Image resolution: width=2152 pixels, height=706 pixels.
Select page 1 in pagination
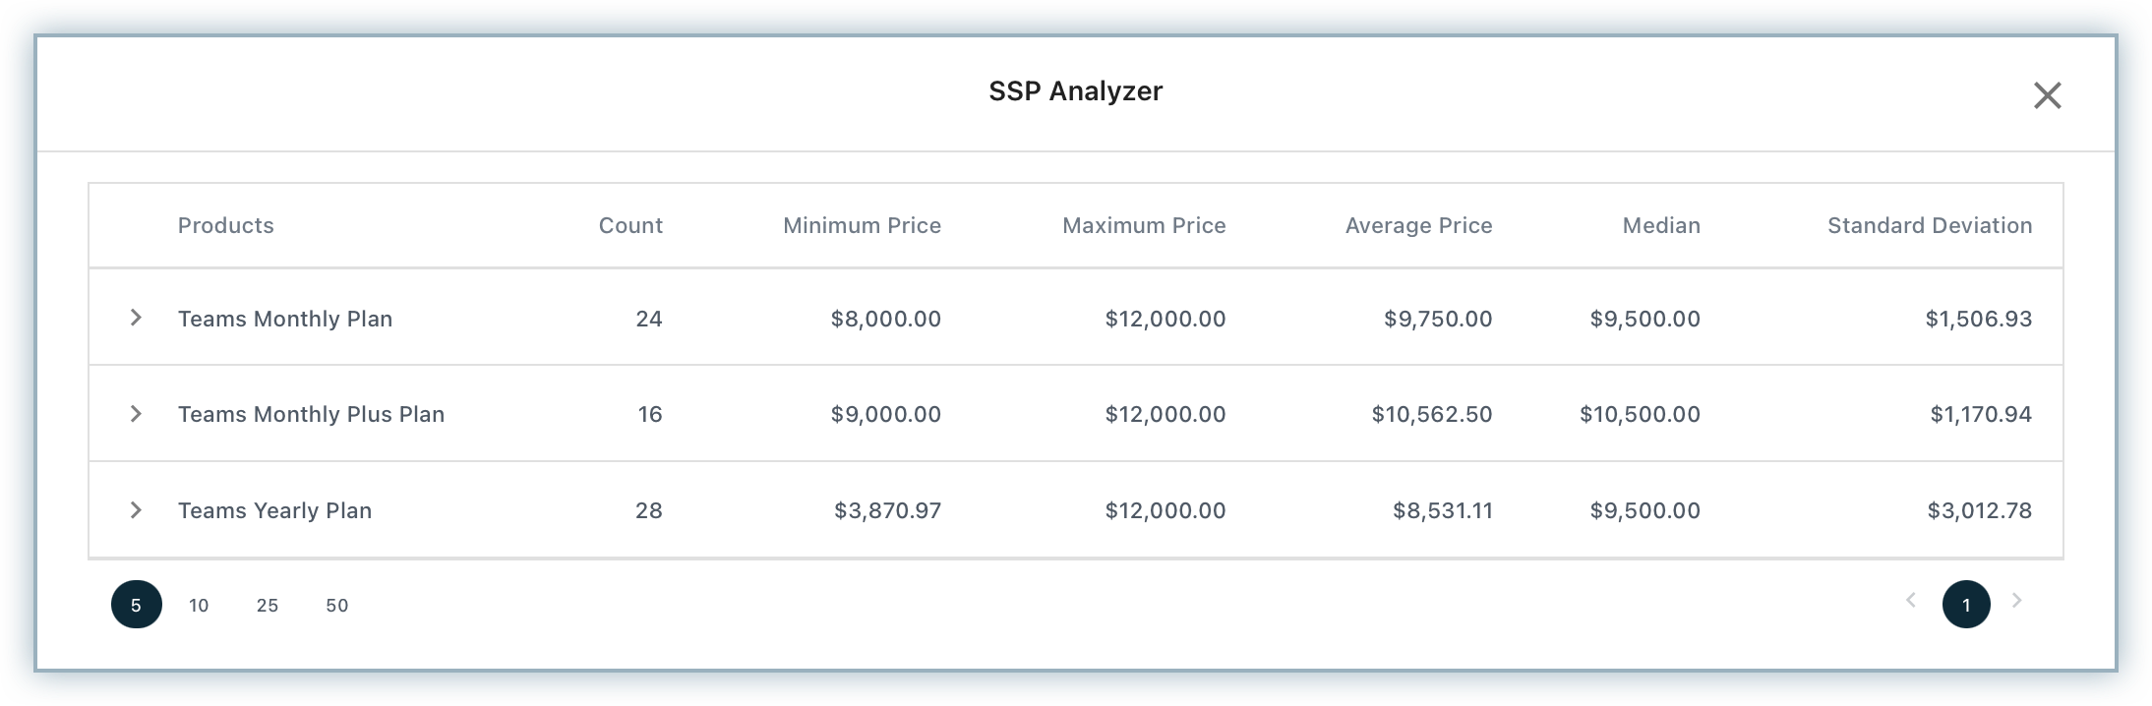[x=1965, y=605]
